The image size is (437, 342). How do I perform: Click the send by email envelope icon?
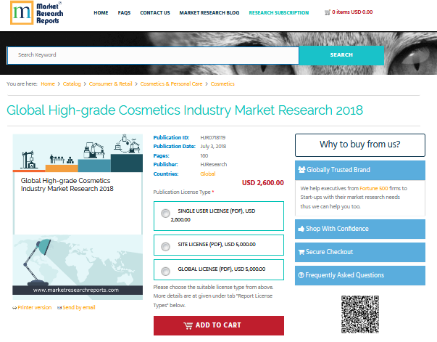click(59, 308)
